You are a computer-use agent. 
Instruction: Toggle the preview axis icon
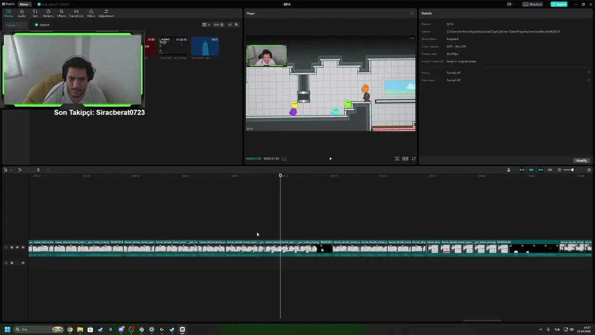(x=550, y=170)
